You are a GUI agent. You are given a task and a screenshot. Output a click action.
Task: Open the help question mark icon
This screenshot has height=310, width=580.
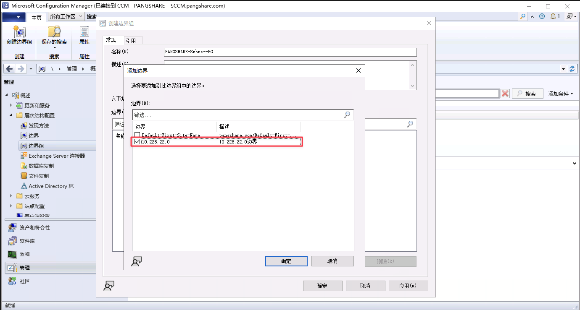point(542,16)
